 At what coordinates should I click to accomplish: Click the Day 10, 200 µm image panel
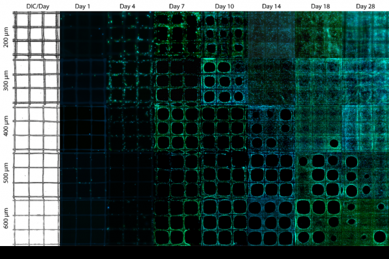coord(224,34)
